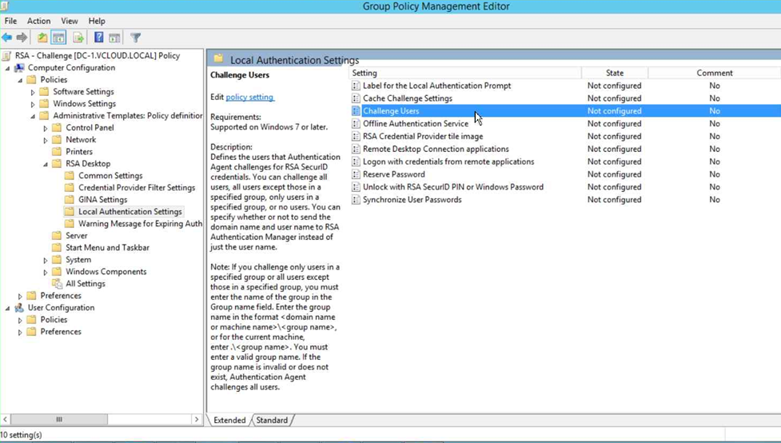Screen dimensions: 781x443
Task: Collapse the RSA Desktop tree node
Action: pyautogui.click(x=46, y=164)
